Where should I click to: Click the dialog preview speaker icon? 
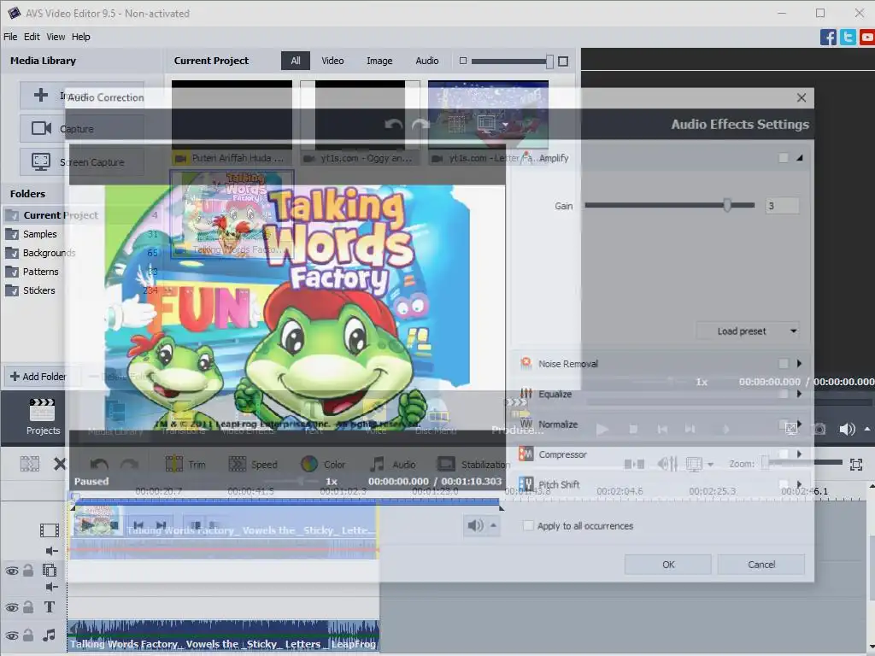pyautogui.click(x=475, y=525)
